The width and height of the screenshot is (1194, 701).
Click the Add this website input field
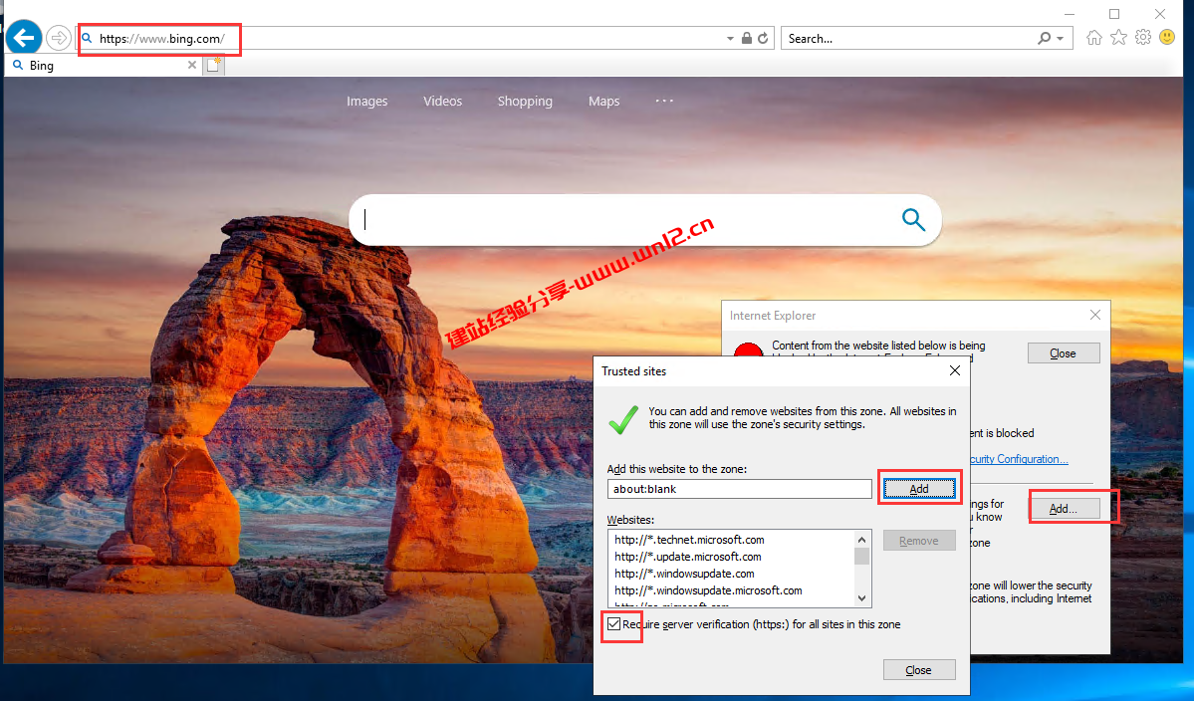(739, 489)
